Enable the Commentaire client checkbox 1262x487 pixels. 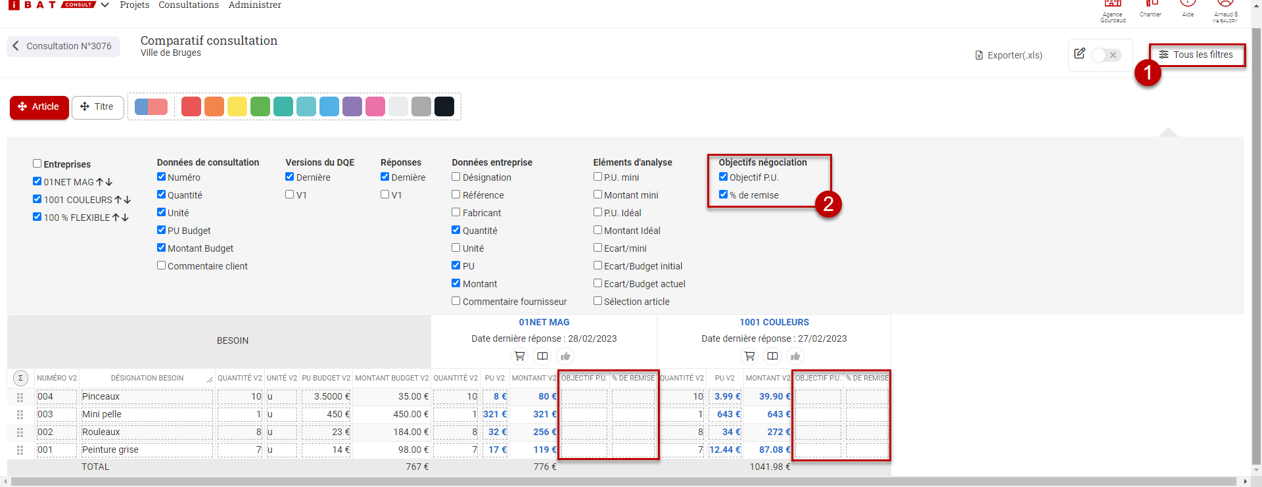[162, 266]
